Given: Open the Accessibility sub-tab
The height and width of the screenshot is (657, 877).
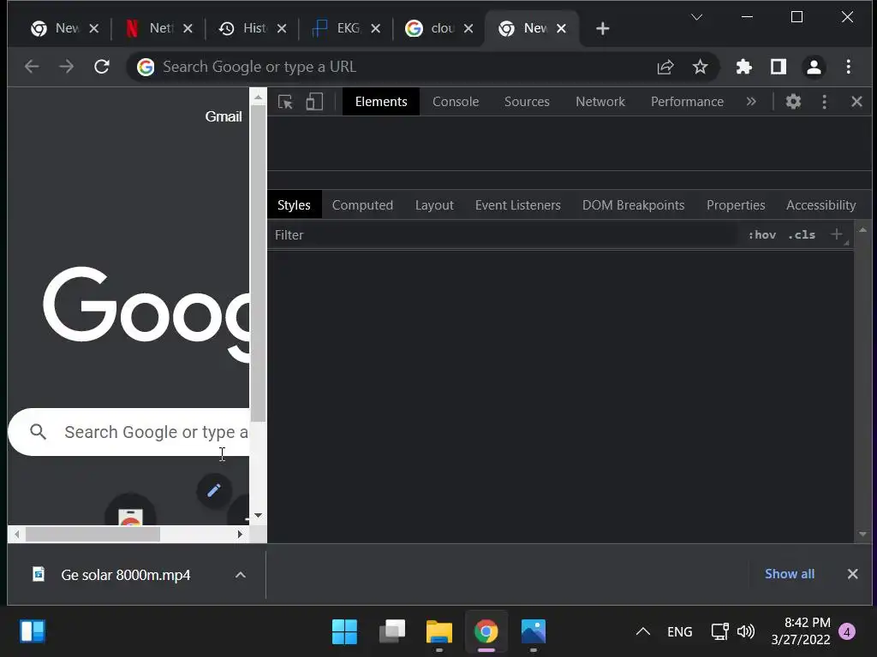Looking at the screenshot, I should point(820,205).
